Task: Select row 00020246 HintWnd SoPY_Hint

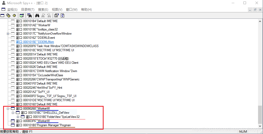Action: click(39, 88)
